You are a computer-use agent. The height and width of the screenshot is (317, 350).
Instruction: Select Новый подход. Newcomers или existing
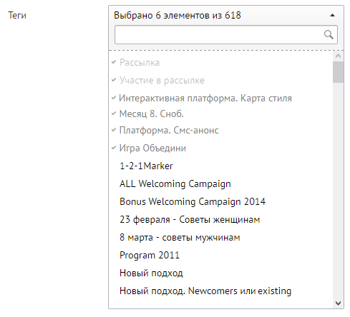click(x=205, y=291)
